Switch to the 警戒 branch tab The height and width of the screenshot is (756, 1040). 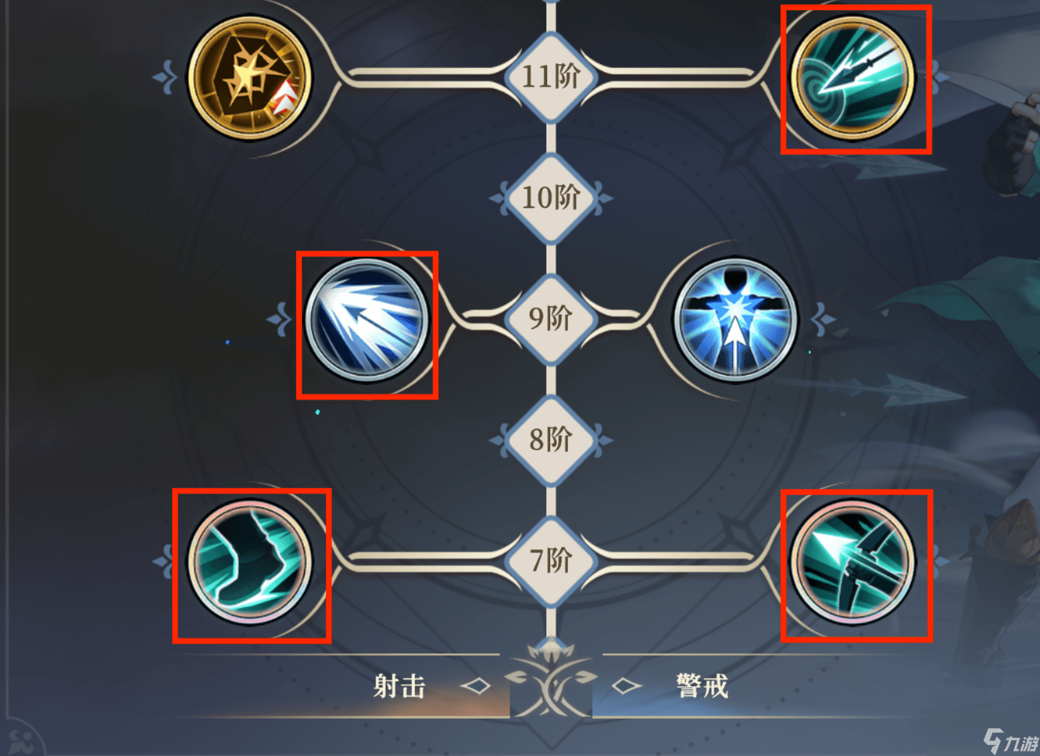coord(702,686)
